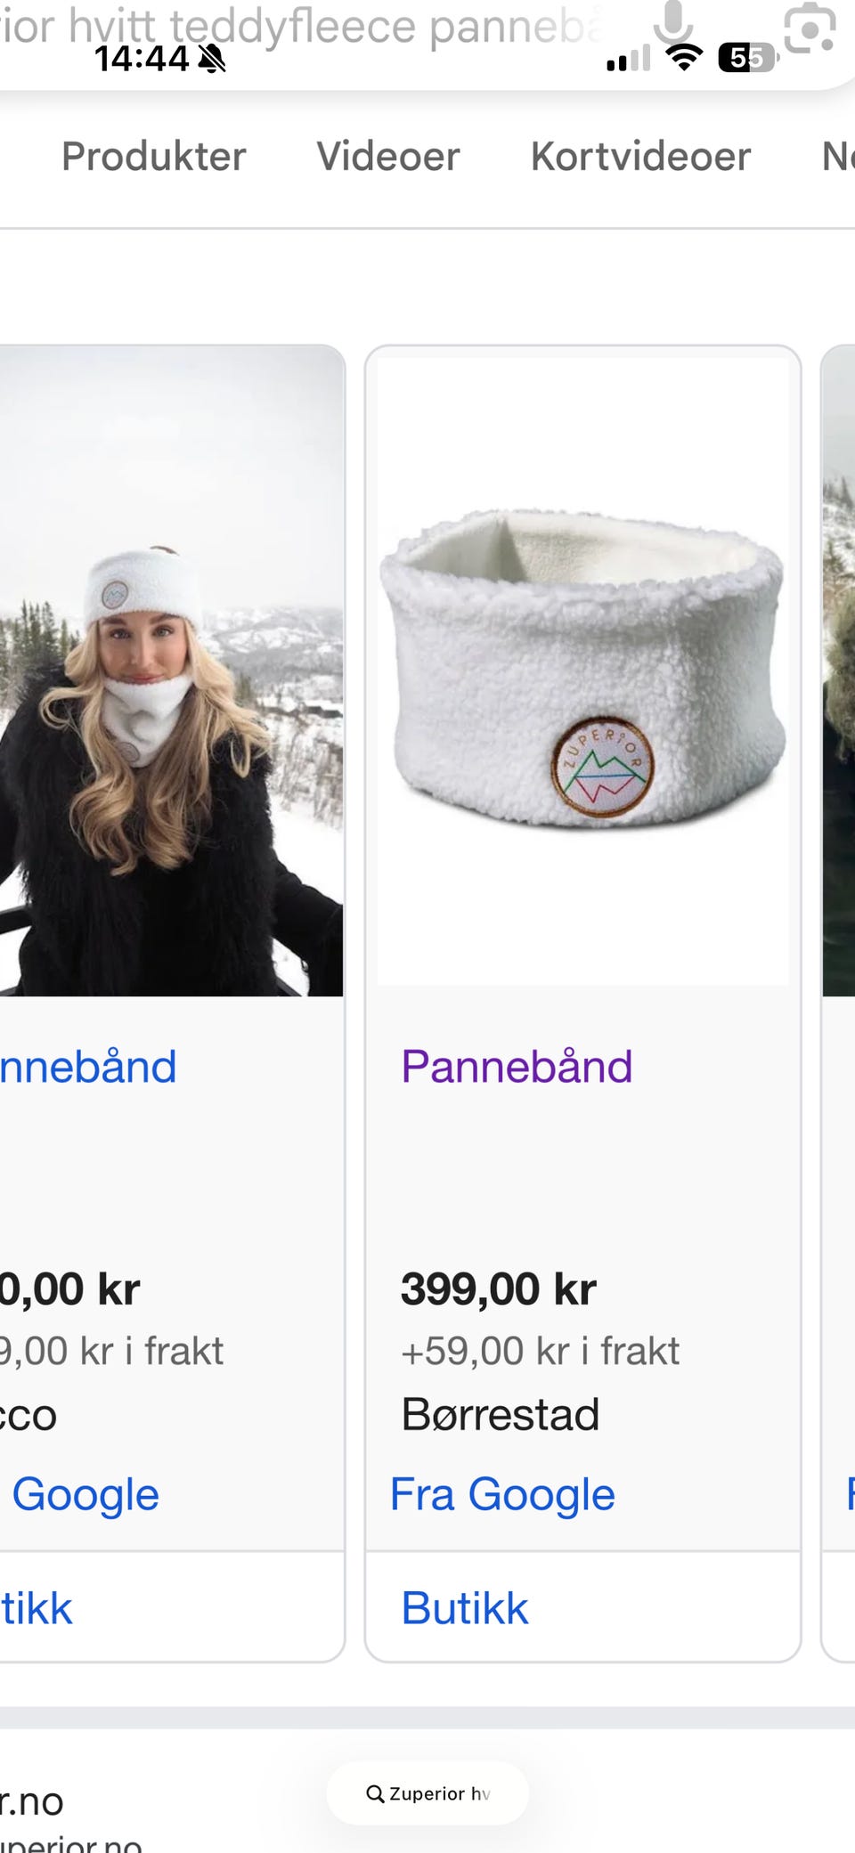Tap the Fra Google link

[x=502, y=1494]
